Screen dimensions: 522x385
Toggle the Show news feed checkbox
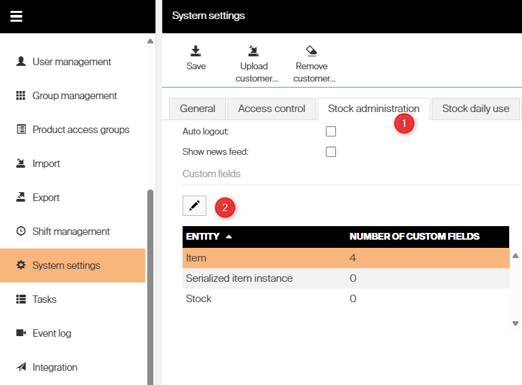point(331,152)
